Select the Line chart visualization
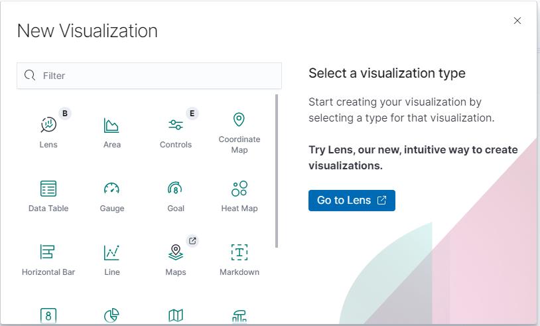This screenshot has width=540, height=326. click(112, 258)
